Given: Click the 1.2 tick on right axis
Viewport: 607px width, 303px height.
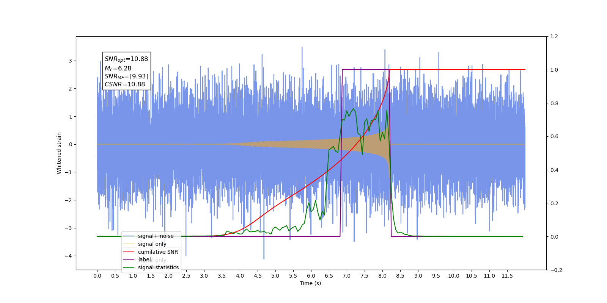Looking at the screenshot, I should (554, 37).
